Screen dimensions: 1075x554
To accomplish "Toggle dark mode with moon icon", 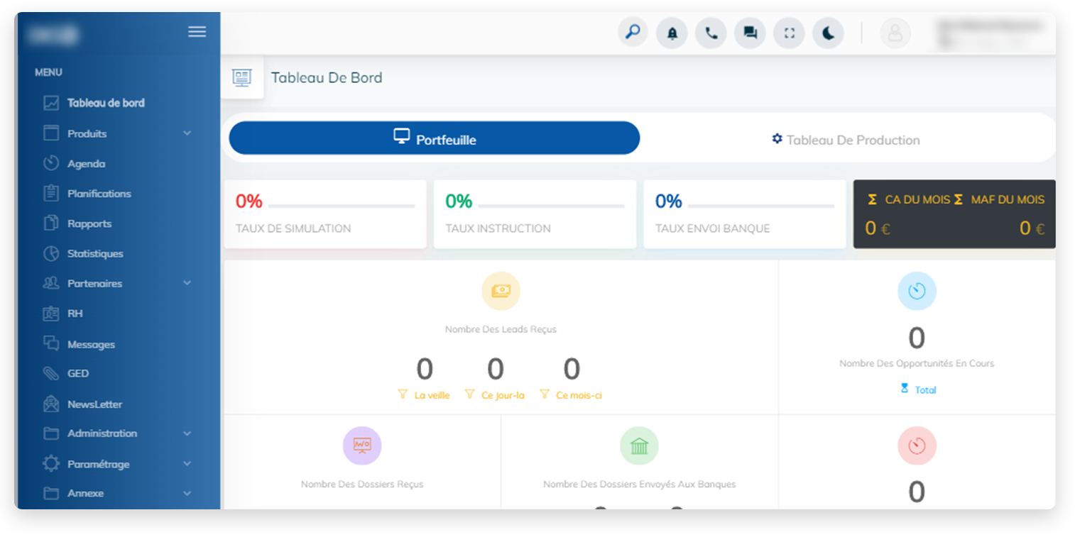I will (828, 33).
